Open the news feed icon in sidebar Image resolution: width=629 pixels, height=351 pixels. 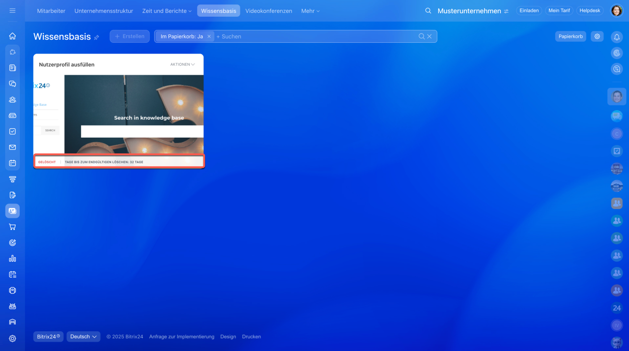pyautogui.click(x=12, y=68)
